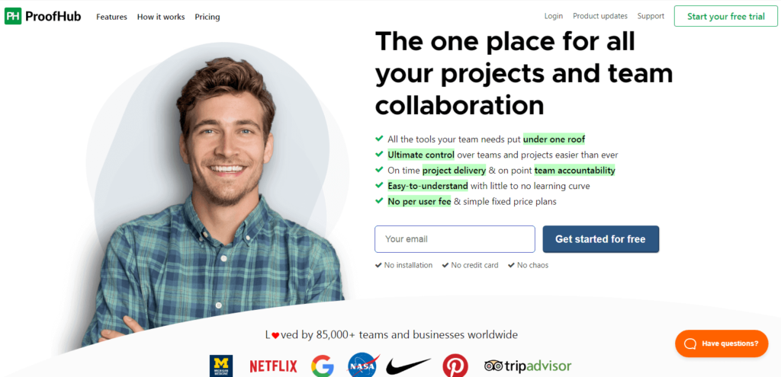Click the Nike swoosh logo

[x=409, y=366]
